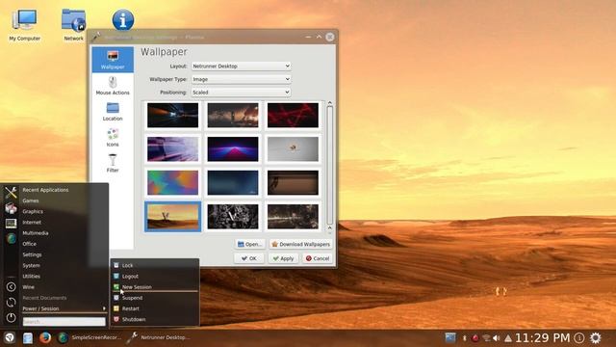The width and height of the screenshot is (616, 347).
Task: Select the dark blue streaks wallpaper thumbnail
Action: point(173,116)
